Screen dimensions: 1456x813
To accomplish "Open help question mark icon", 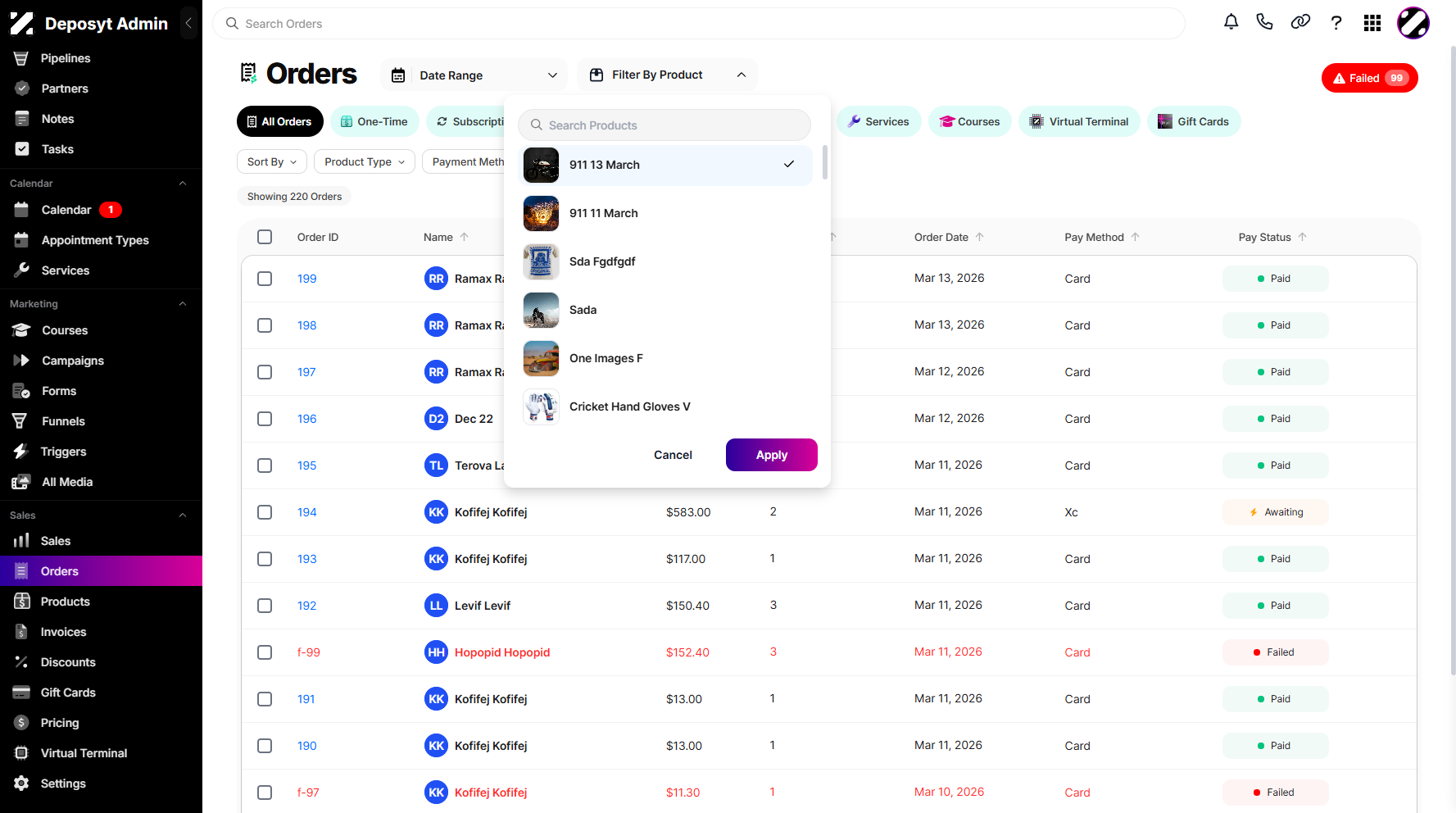I will coord(1336,22).
